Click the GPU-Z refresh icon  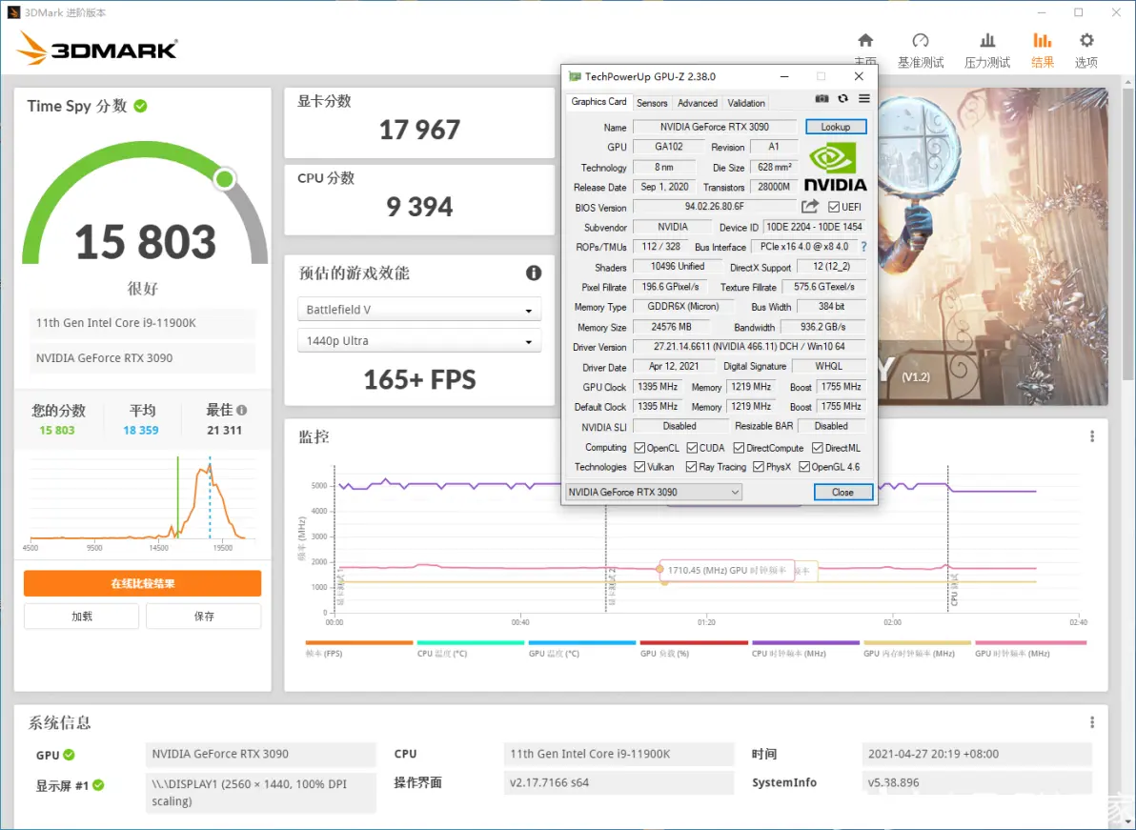[842, 98]
